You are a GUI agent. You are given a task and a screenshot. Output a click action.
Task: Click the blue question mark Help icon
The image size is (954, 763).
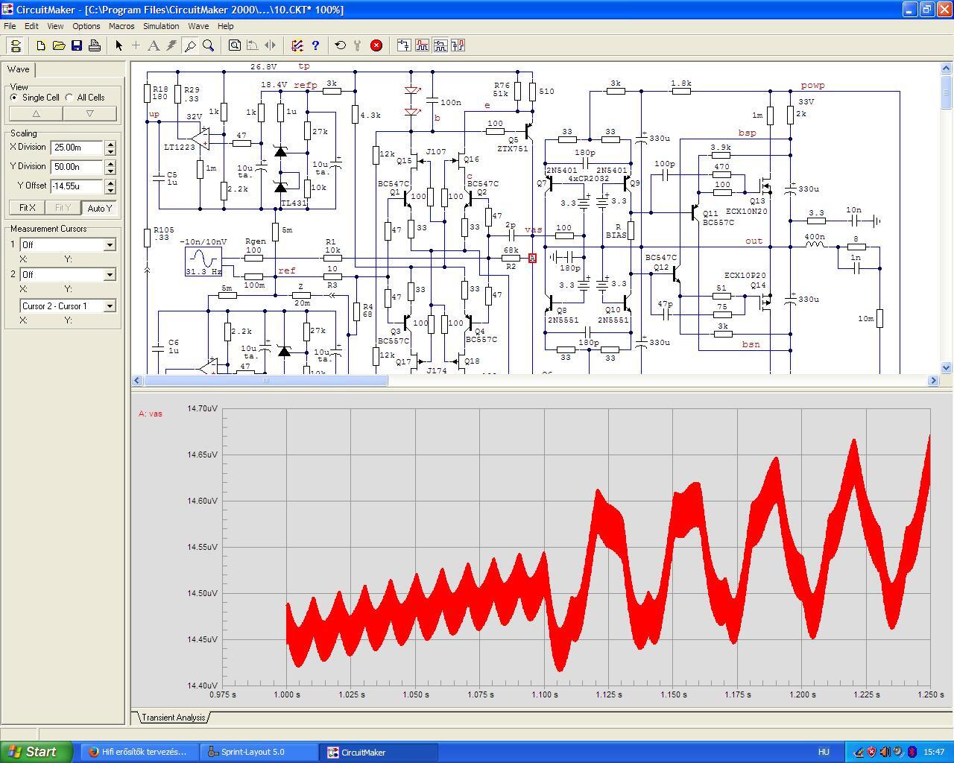pyautogui.click(x=315, y=45)
